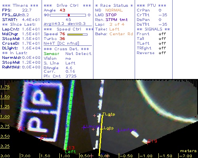Click the RdMtMd timer row
The image size is (198, 158).
click(21, 67)
